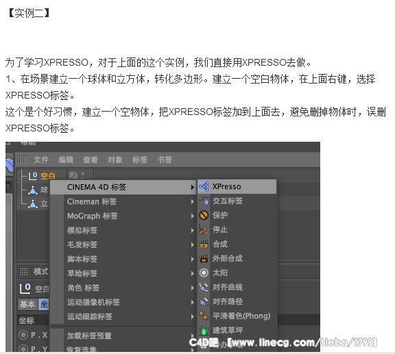Image resolution: width=395 pixels, height=354 pixels.
Task: Click the 球 polygon object icon
Action: click(33, 190)
